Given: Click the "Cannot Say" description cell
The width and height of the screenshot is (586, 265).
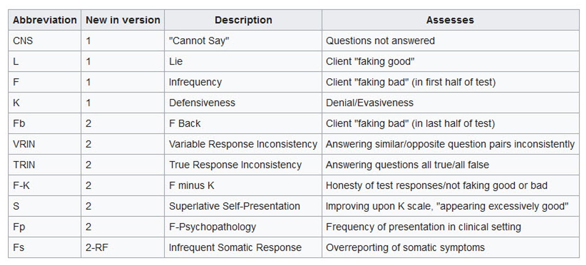Looking at the screenshot, I should (x=199, y=41).
